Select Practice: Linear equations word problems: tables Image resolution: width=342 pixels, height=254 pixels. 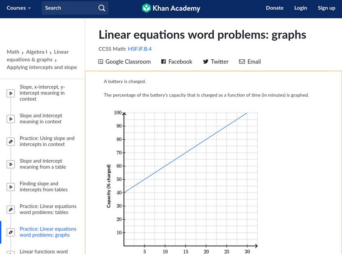(48, 209)
